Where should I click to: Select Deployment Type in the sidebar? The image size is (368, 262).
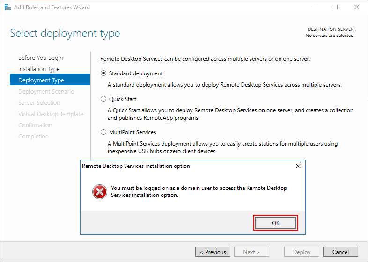[x=50, y=80]
